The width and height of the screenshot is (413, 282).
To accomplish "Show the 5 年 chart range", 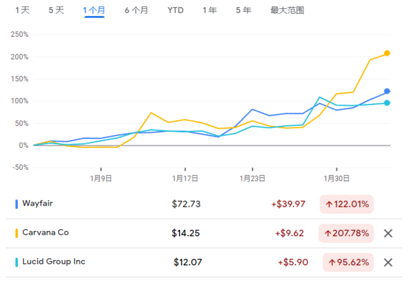I will [x=243, y=10].
